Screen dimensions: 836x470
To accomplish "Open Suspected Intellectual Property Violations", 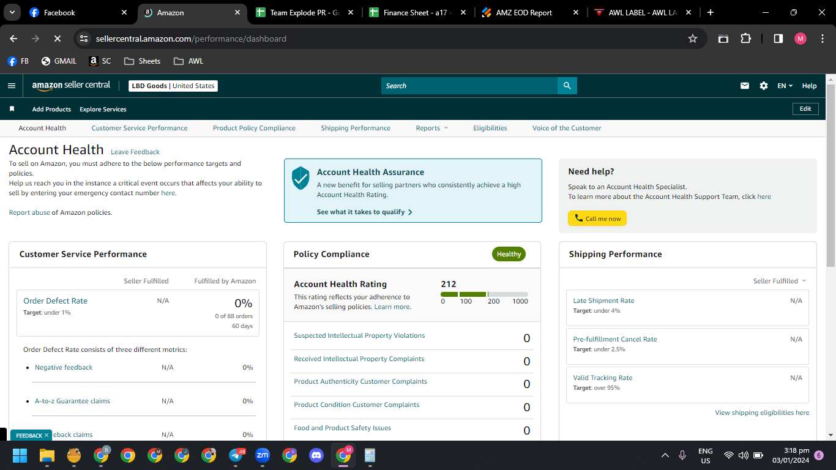I will pyautogui.click(x=359, y=335).
